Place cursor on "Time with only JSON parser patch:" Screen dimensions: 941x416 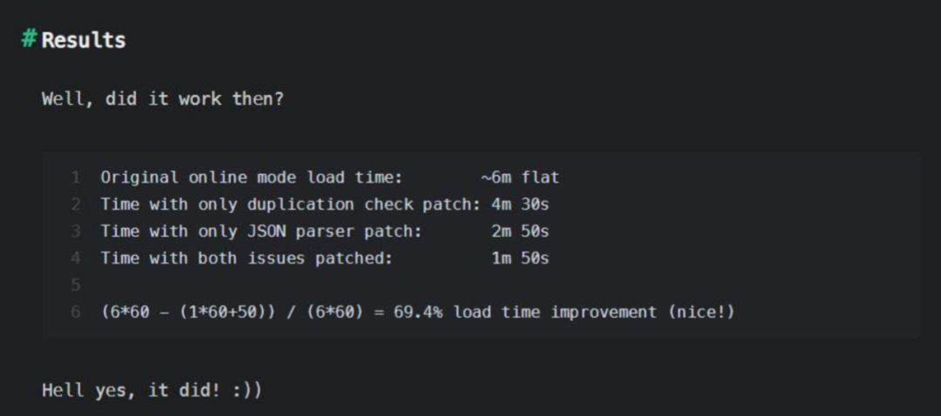261,231
